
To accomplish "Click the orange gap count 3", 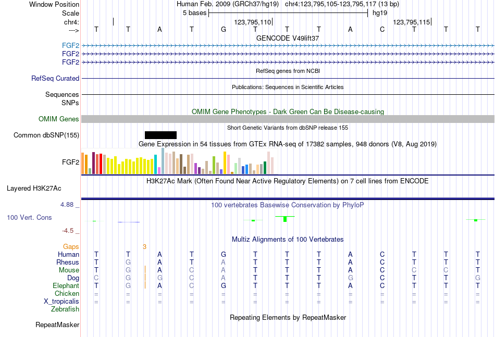I will (144, 247).
